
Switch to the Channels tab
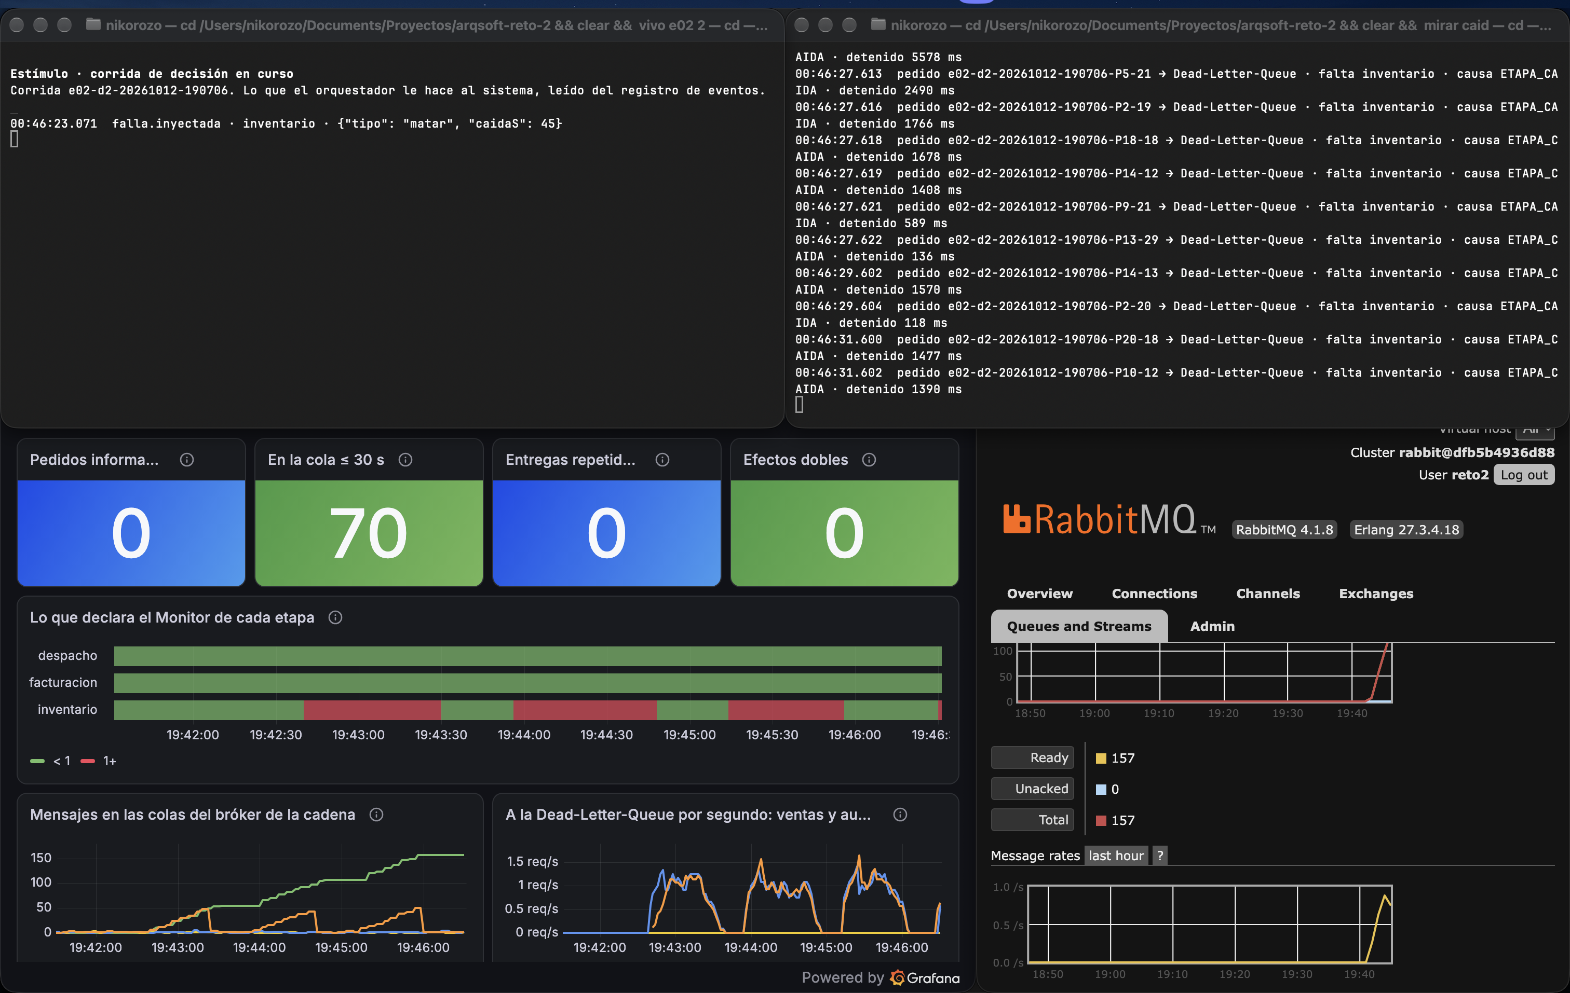point(1267,594)
